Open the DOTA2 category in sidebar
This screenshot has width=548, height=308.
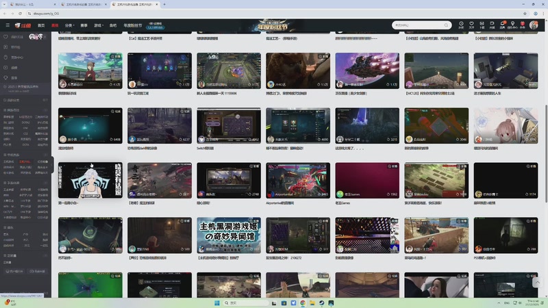[25, 123]
